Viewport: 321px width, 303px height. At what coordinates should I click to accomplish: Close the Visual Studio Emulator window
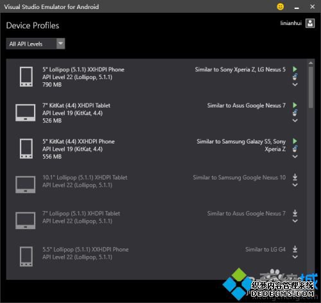[x=313, y=6]
